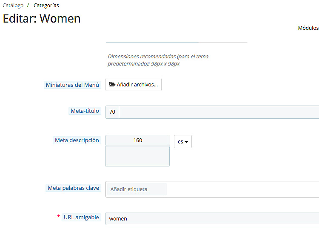This screenshot has height=229, width=319.
Task: Click the Meta descripción label
Action: [77, 140]
